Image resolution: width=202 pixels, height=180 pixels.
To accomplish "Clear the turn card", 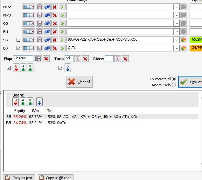I will (85, 59).
